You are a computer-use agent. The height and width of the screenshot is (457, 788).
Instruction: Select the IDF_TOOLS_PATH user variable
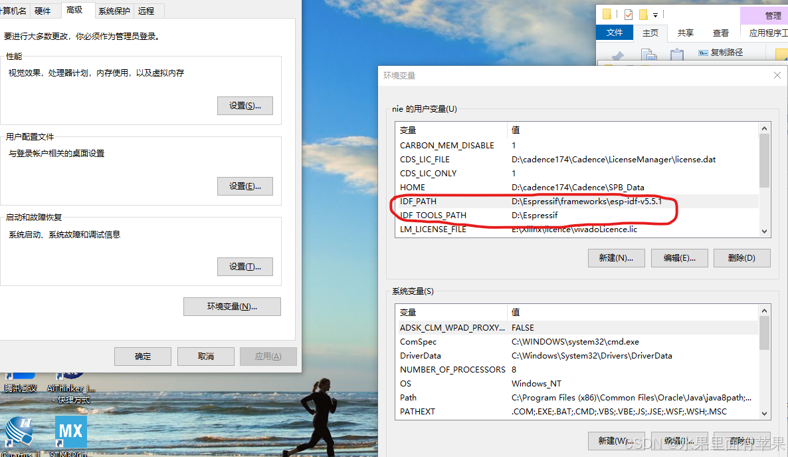(x=577, y=216)
